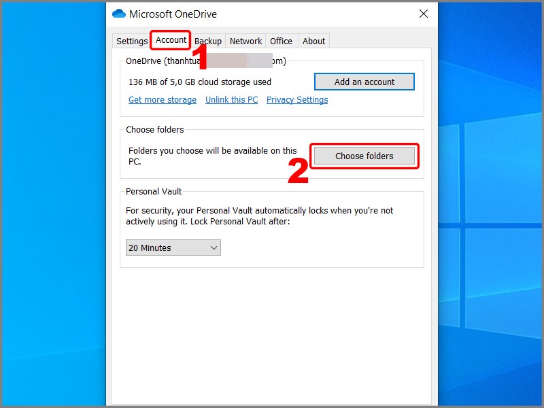This screenshot has width=544, height=408.
Task: Select the Network tab
Action: [245, 41]
